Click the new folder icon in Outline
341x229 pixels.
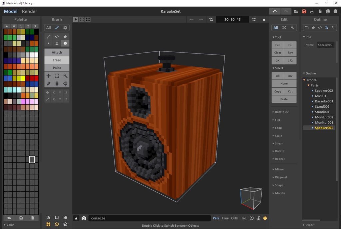click(x=306, y=28)
